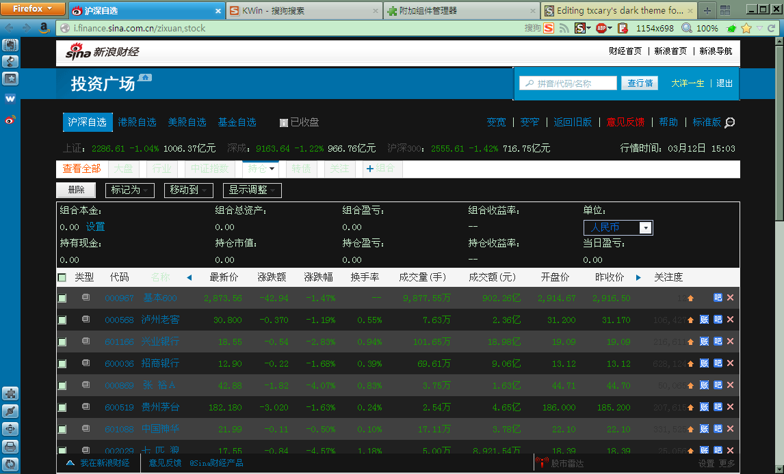
Task: Click the orange alert arrow icon for 招商银行
Action: (x=692, y=363)
